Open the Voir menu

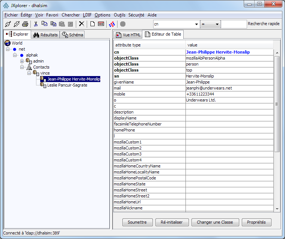tap(39, 15)
